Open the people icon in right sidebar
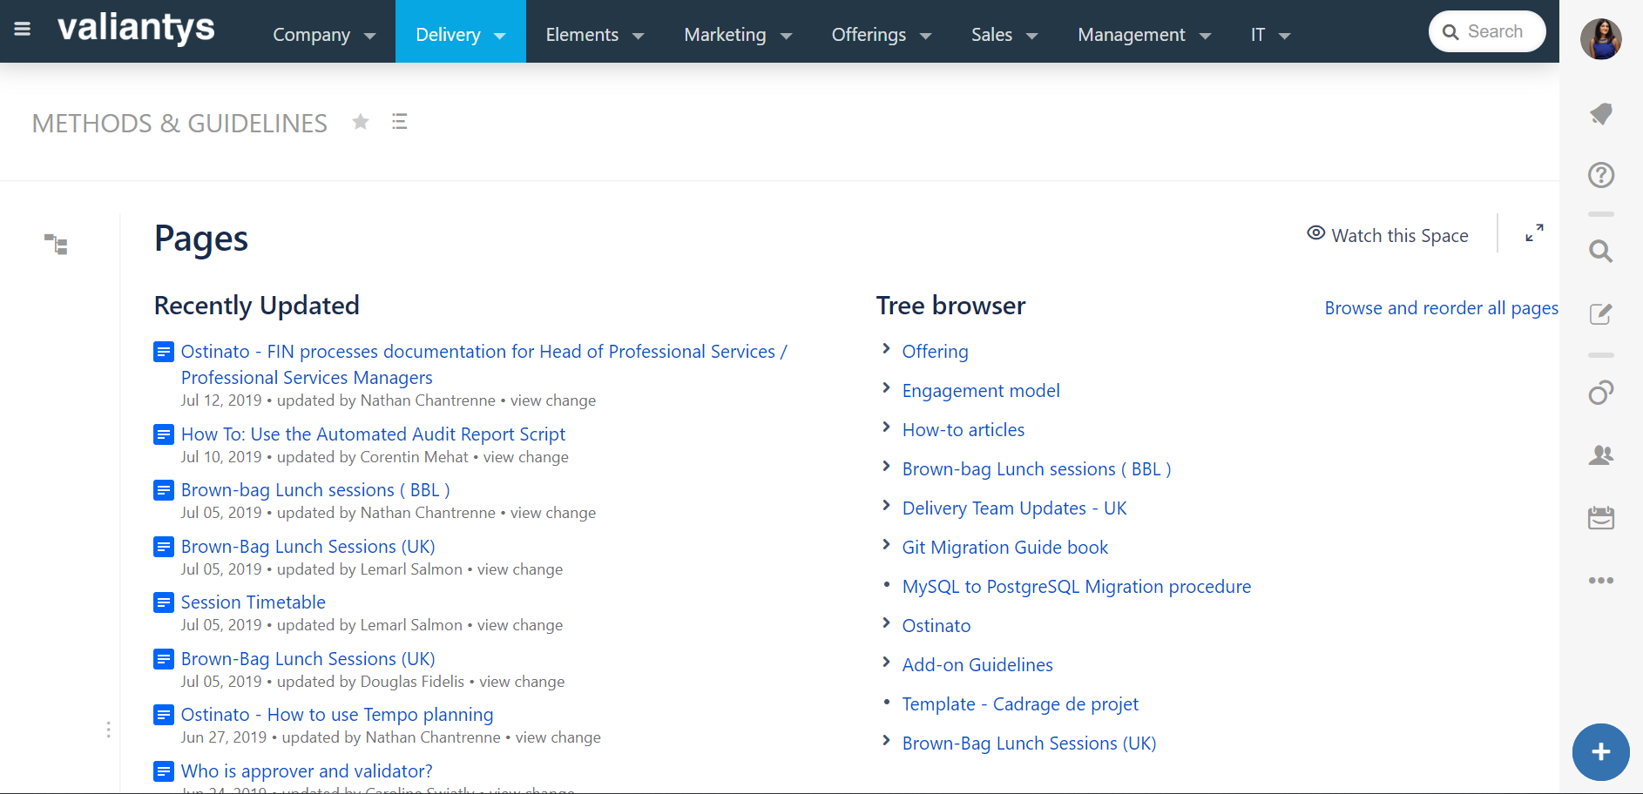1643x794 pixels. [1601, 454]
